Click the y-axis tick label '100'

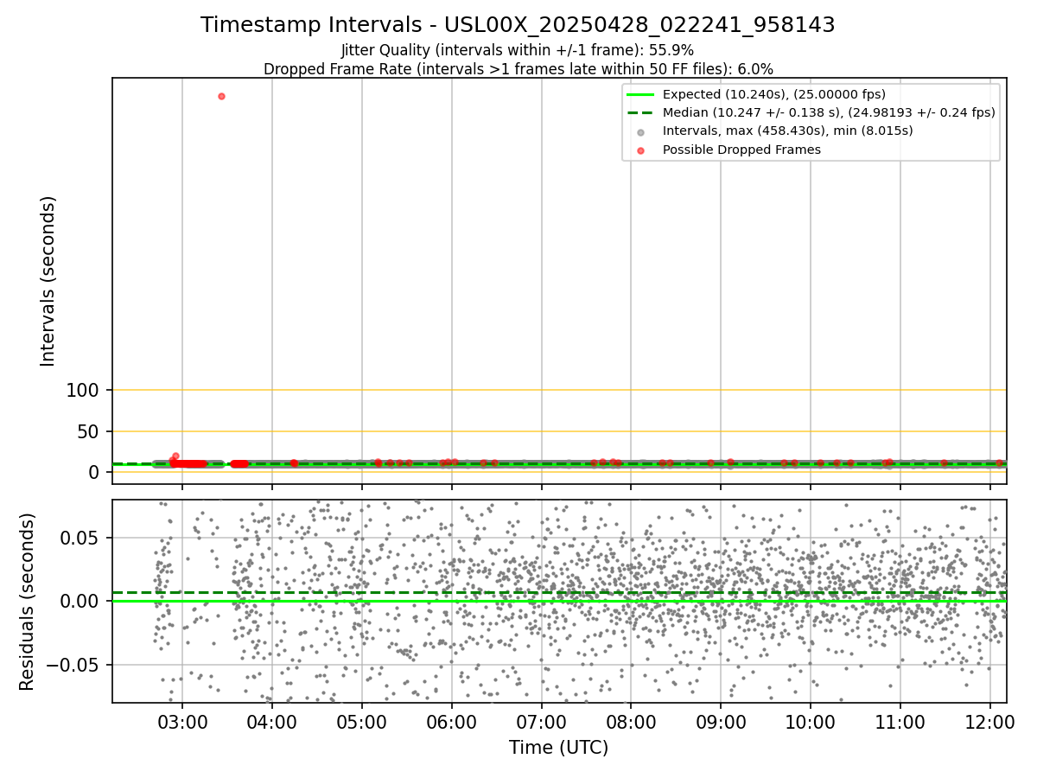[x=83, y=391]
